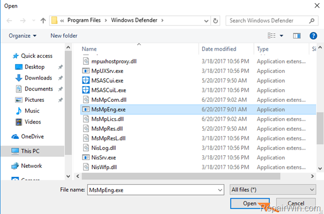Go back with the Back arrow

9,21
